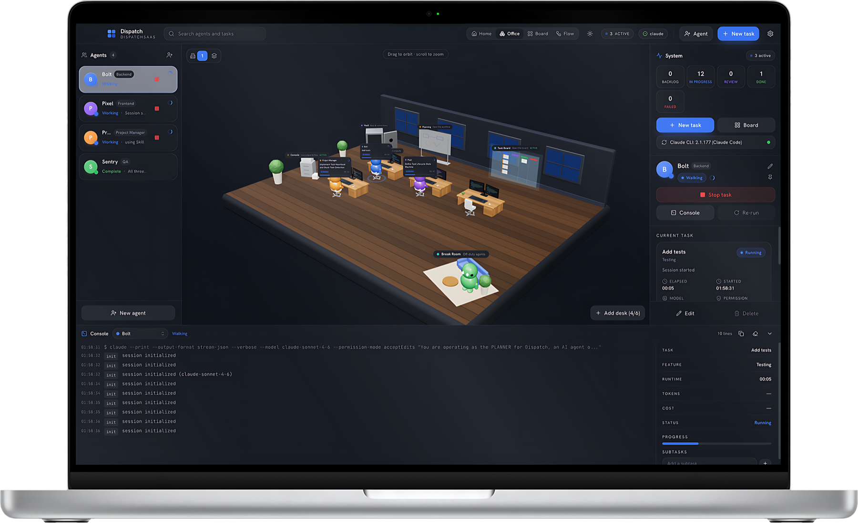Clear console with eraser icon
858x523 pixels.
[755, 333]
